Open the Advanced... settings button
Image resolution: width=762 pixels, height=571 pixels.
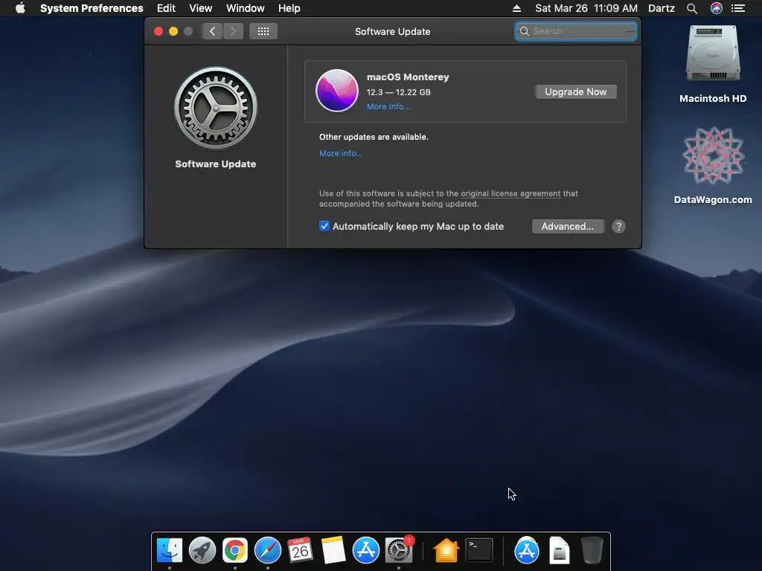[568, 226]
